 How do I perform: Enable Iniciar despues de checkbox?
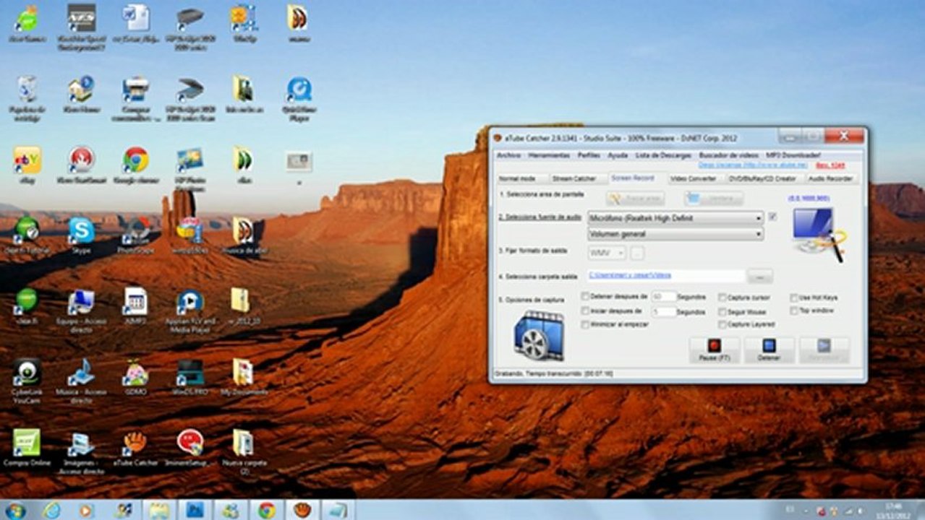pos(585,311)
